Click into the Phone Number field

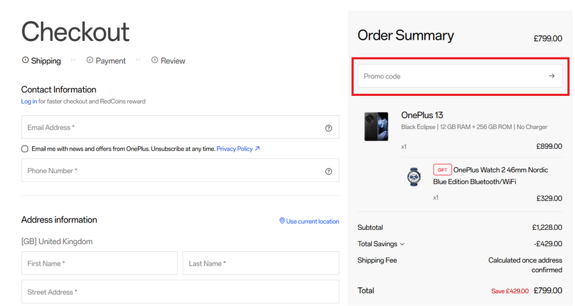180,171
